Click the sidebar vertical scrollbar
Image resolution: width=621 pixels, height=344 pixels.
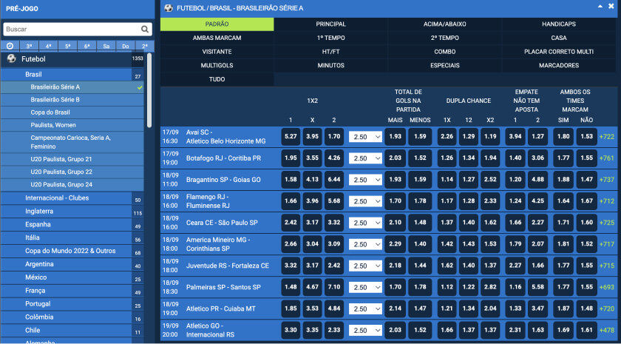pos(149,90)
